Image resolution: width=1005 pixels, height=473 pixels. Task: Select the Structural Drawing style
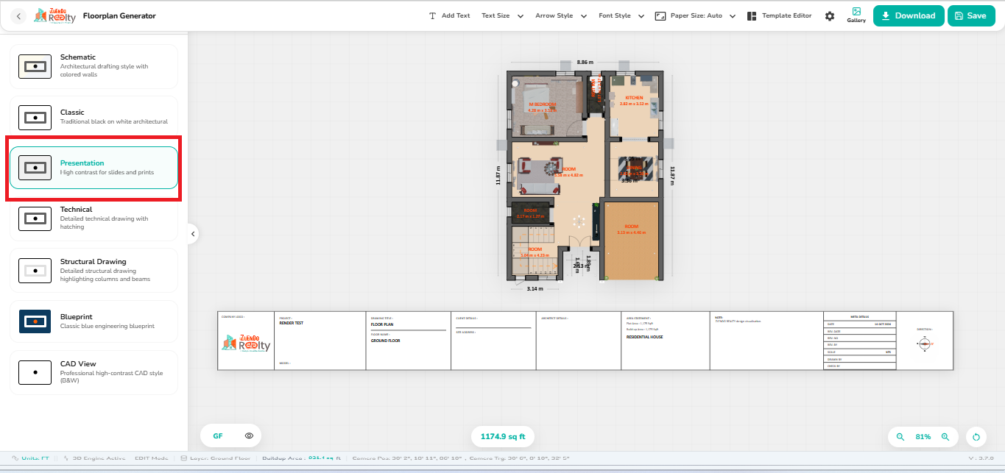click(94, 270)
